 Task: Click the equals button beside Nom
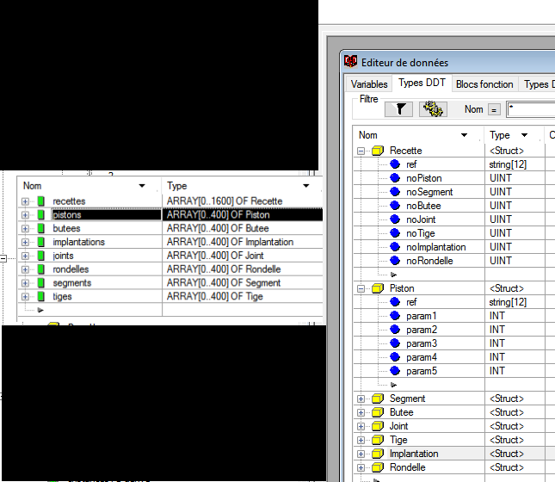[494, 109]
